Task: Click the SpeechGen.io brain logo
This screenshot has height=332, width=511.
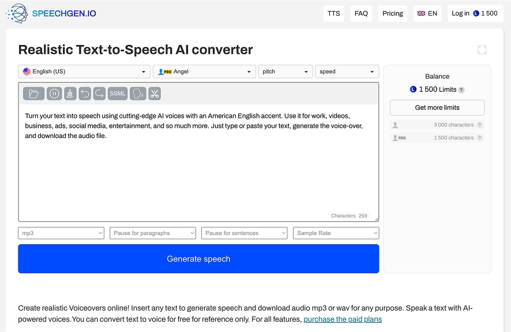Action: 17,13
